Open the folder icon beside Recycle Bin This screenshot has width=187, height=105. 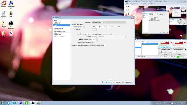pyautogui.click(x=11, y=14)
